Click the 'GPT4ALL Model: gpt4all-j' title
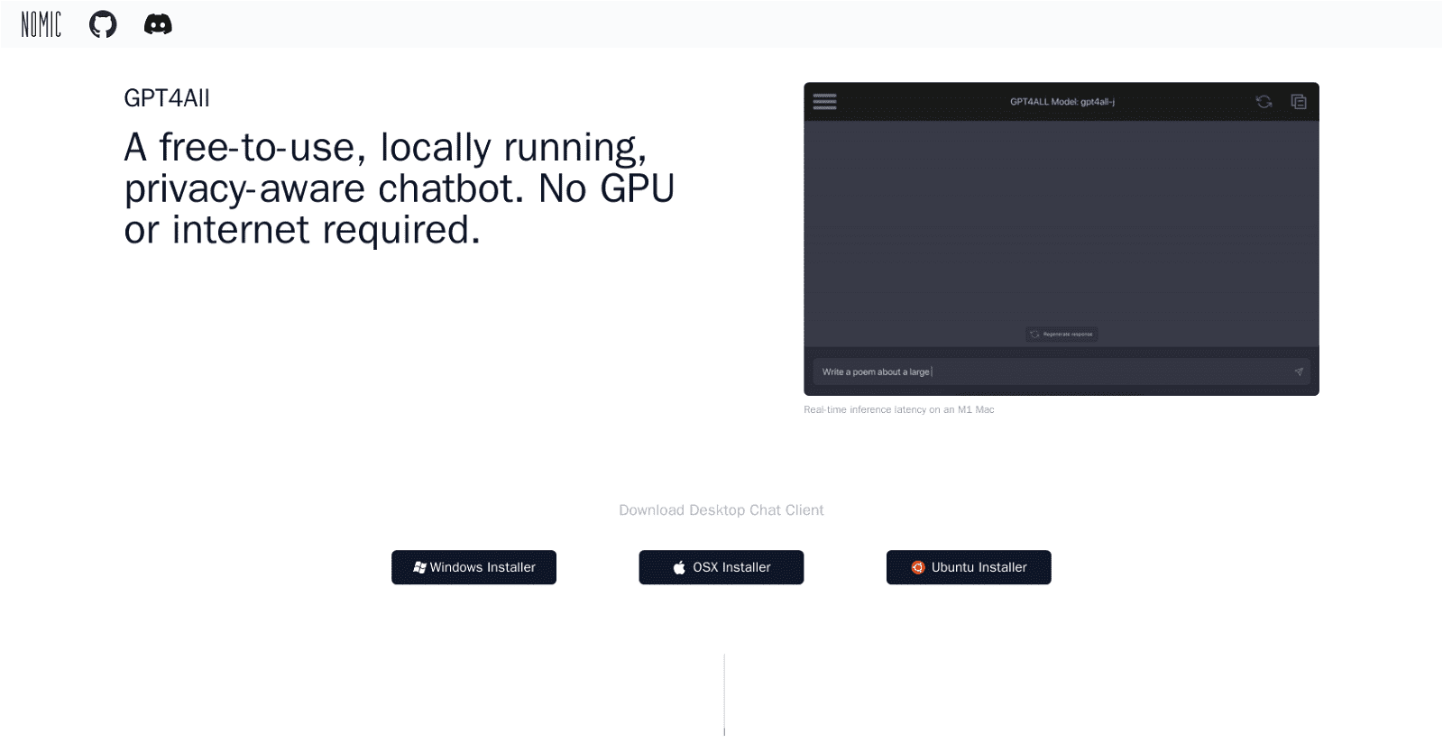Screen dimensions: 1443x752 1062,102
